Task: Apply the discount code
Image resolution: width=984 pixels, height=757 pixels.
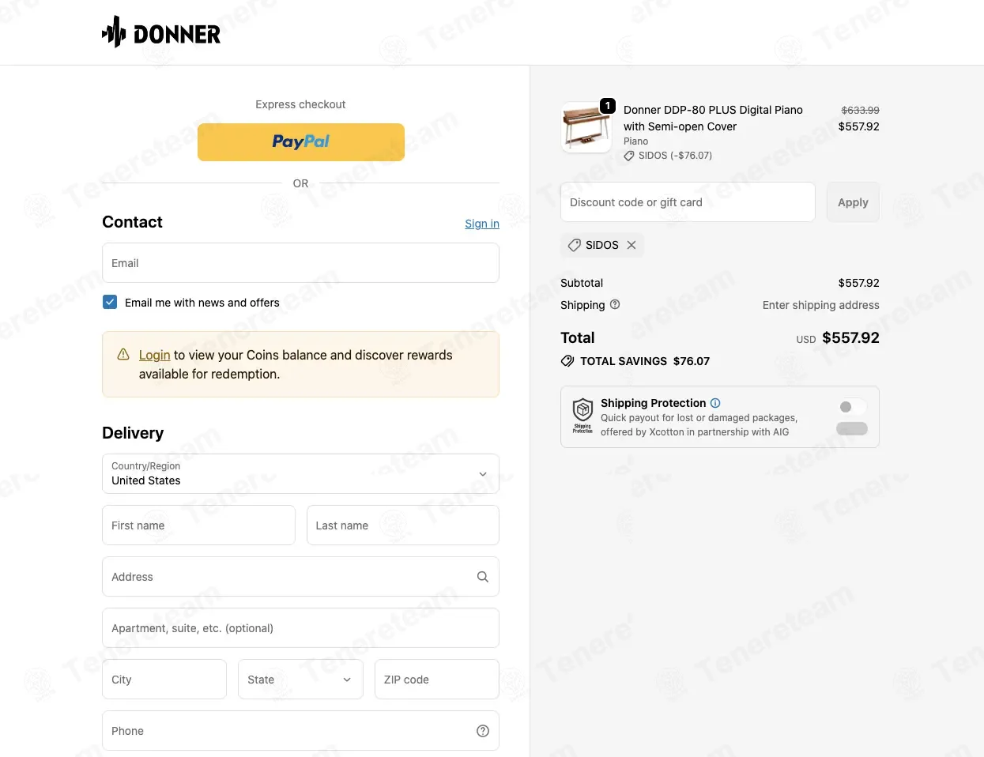Action: point(853,202)
